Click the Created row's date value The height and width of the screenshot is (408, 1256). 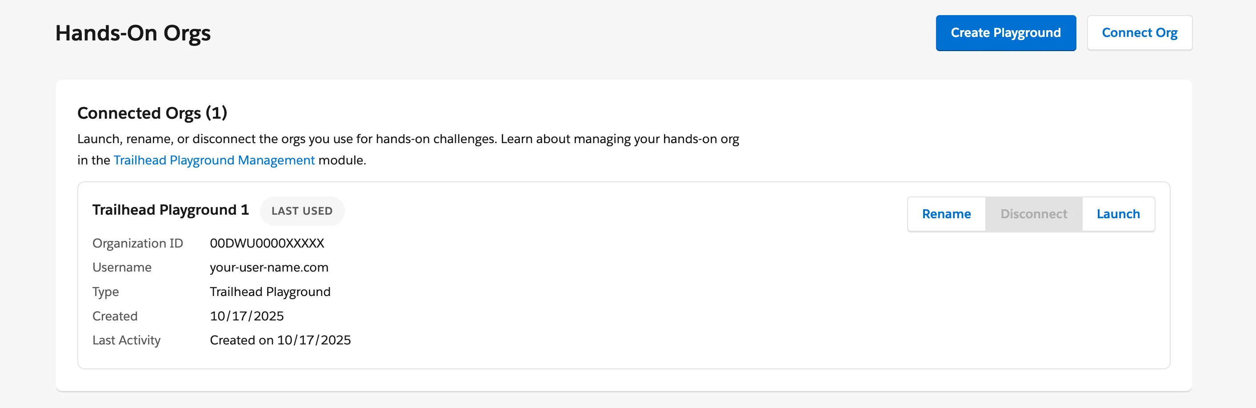246,316
